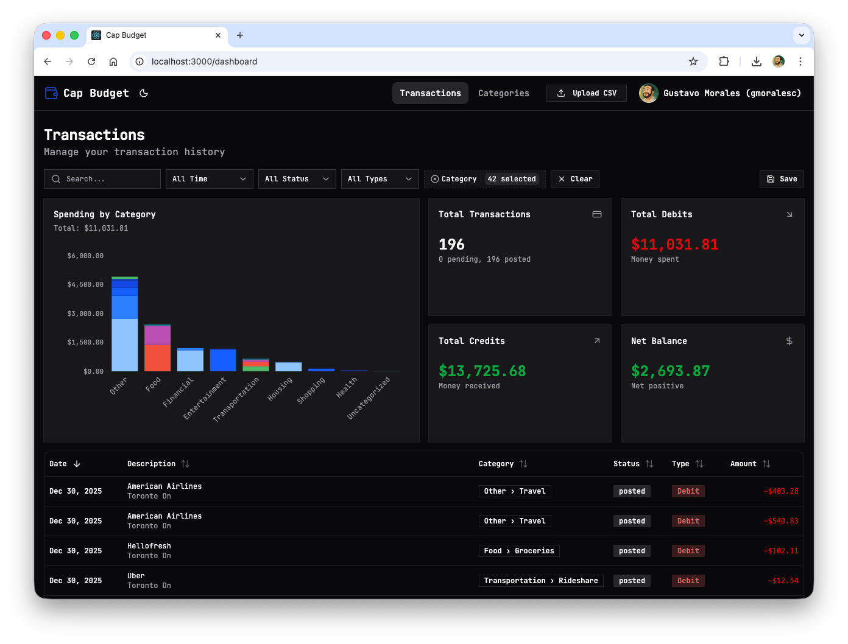This screenshot has width=848, height=644.
Task: Reload the page in the browser
Action: click(x=91, y=61)
